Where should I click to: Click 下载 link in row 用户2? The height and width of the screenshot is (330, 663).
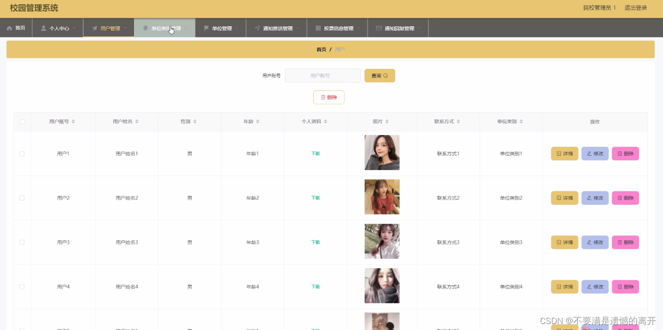[316, 198]
